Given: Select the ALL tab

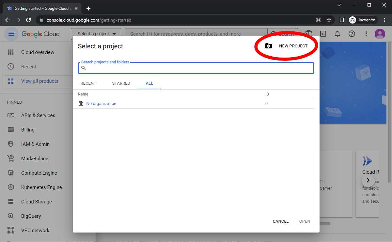Looking at the screenshot, I should (149, 83).
